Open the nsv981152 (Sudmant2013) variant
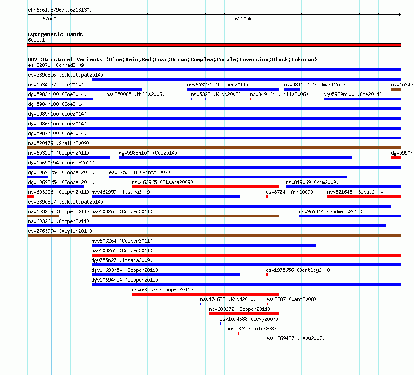This screenshot has width=414, height=375. (316, 85)
